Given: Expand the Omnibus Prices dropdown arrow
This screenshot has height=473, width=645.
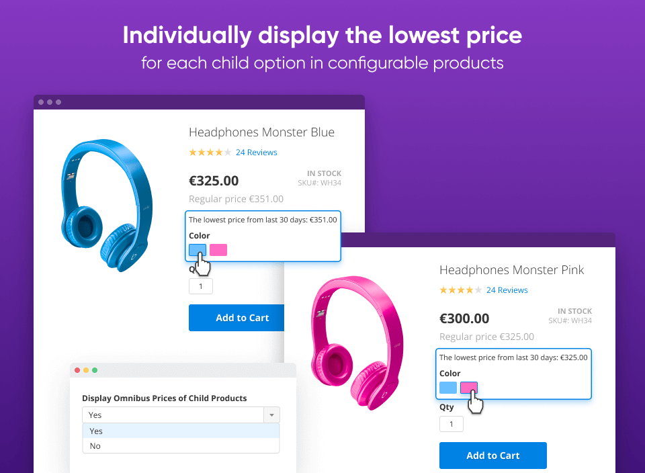Looking at the screenshot, I should pos(271,415).
